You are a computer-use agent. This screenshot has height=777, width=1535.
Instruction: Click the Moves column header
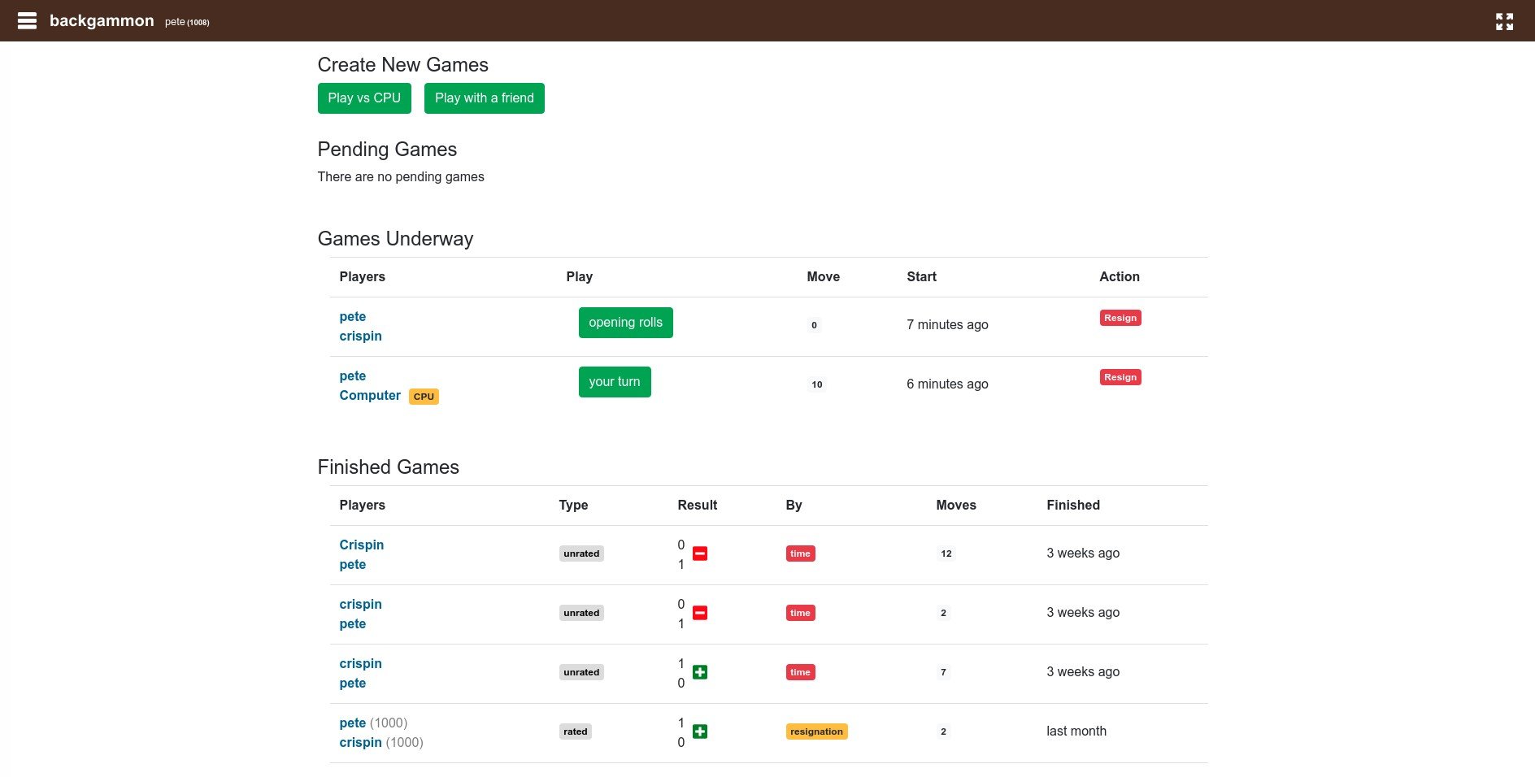pyautogui.click(x=956, y=506)
